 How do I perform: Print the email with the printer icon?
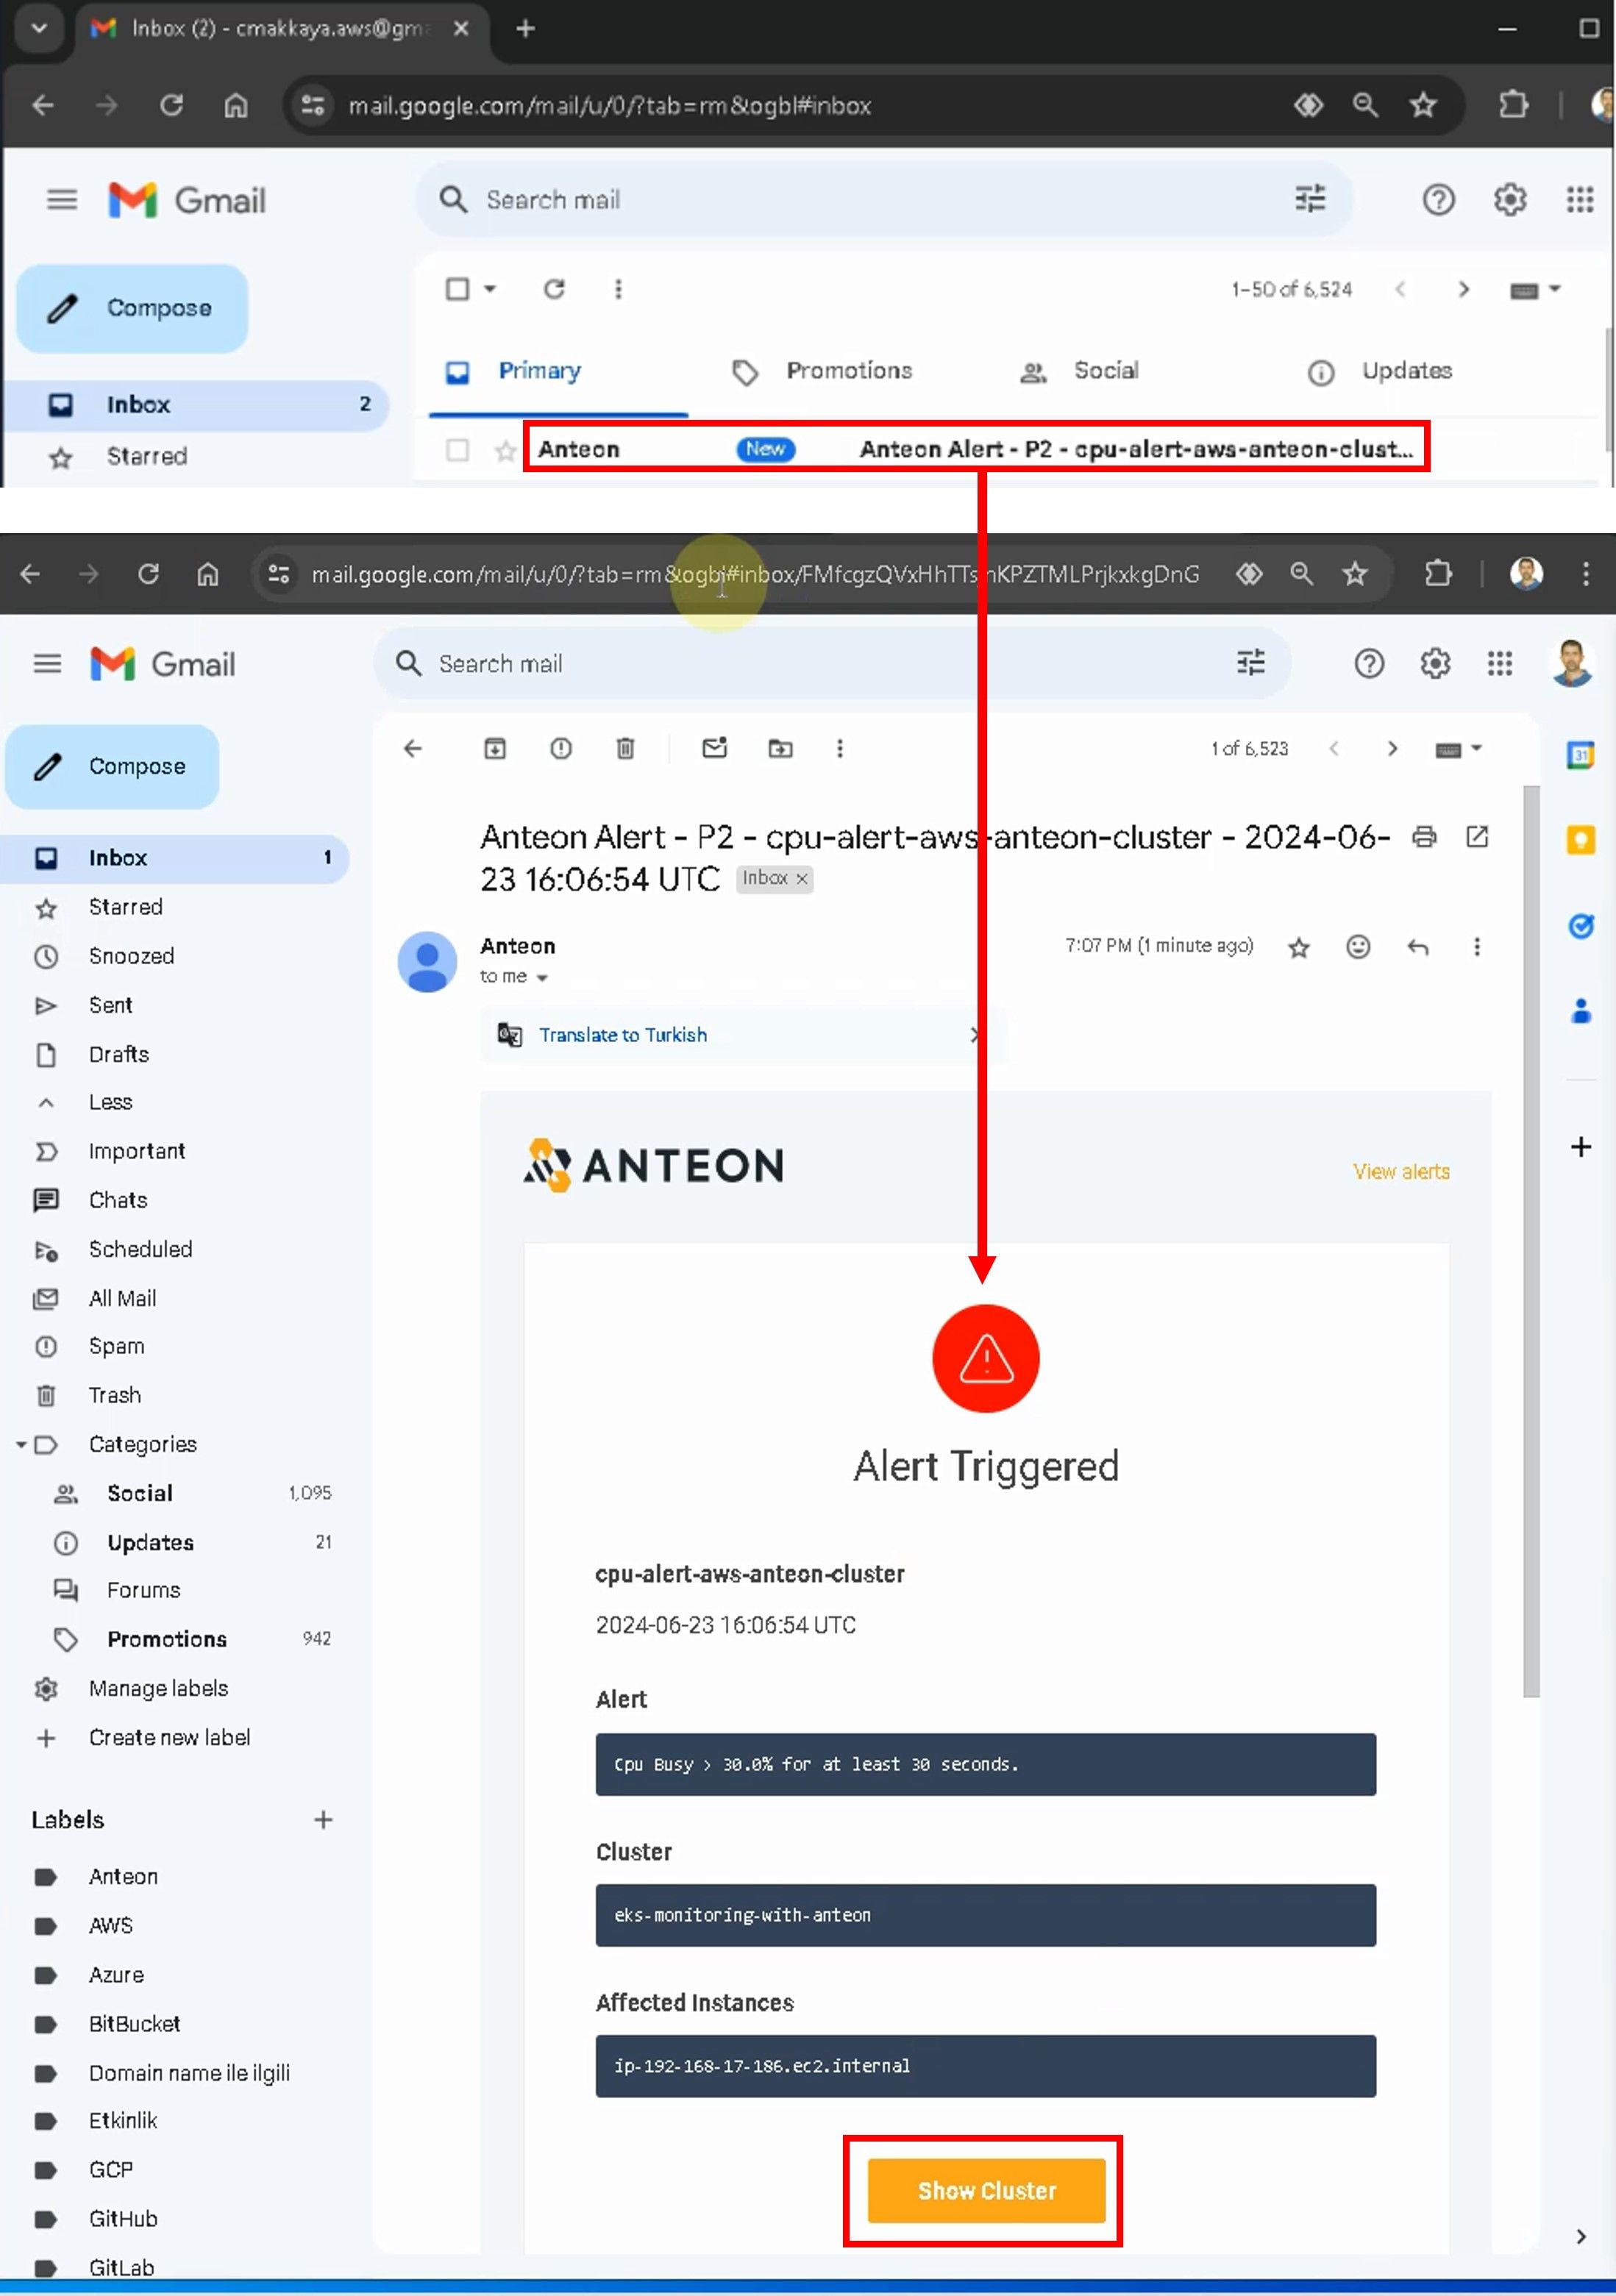1424,836
